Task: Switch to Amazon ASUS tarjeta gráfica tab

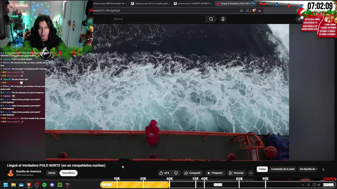Action: point(150,3)
